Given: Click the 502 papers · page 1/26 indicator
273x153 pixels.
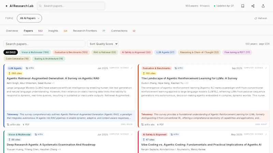Looking at the screenshot, I should (x=257, y=44).
